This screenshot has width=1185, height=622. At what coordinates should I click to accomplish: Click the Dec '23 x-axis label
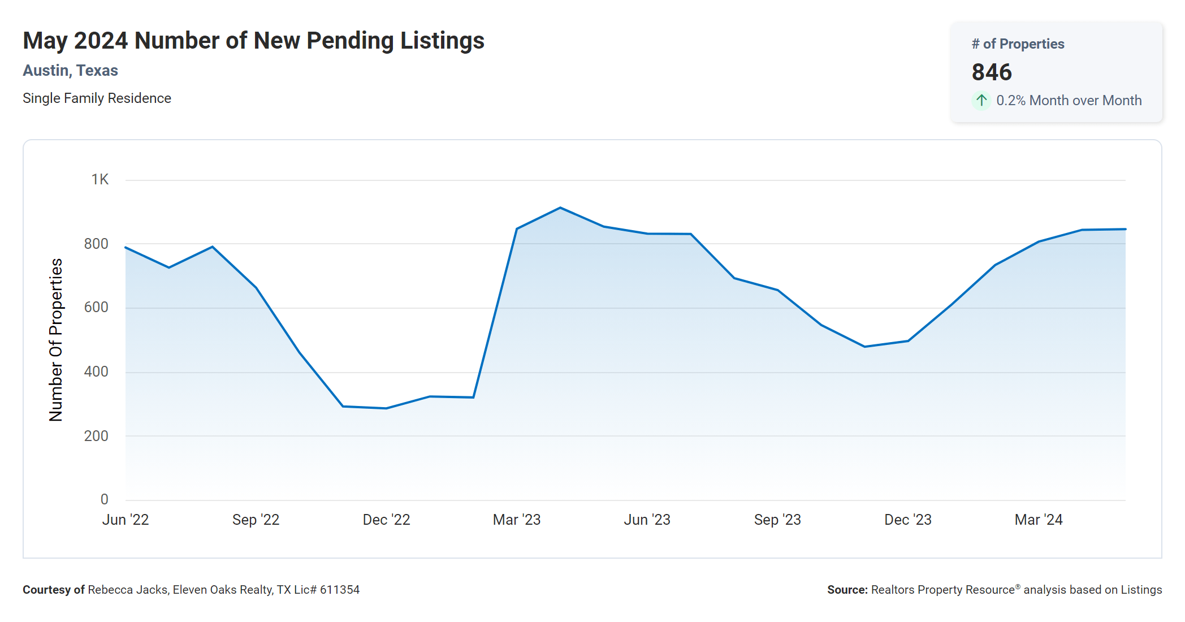(x=907, y=520)
